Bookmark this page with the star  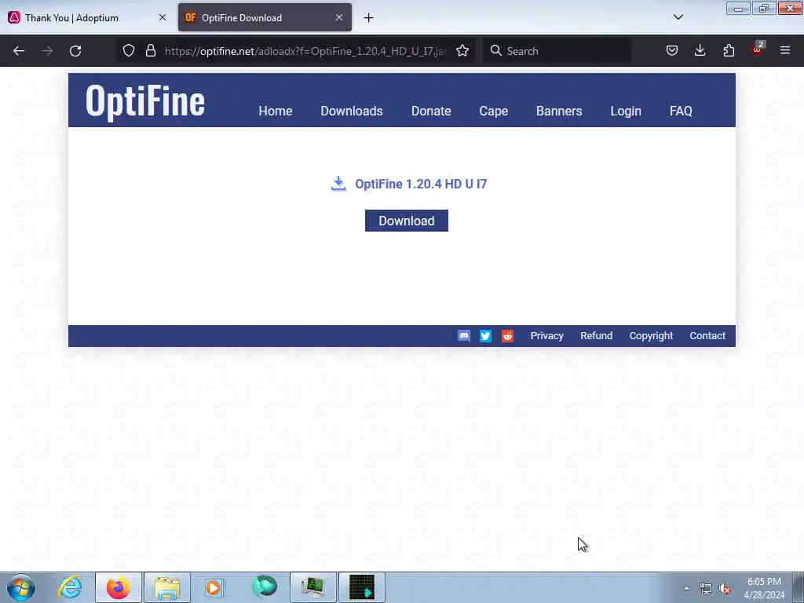(x=462, y=50)
